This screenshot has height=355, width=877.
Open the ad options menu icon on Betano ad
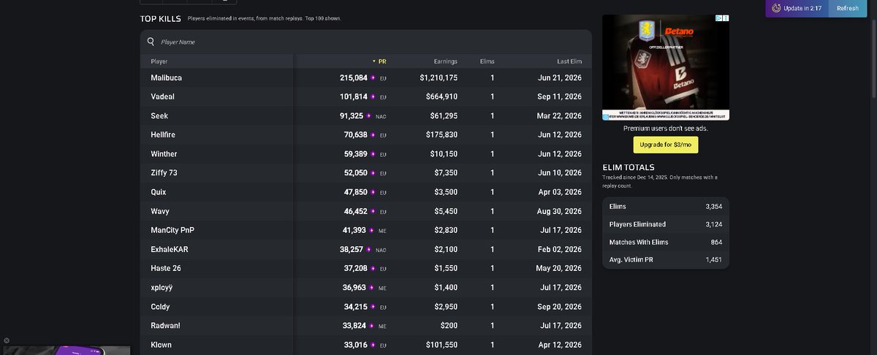726,18
